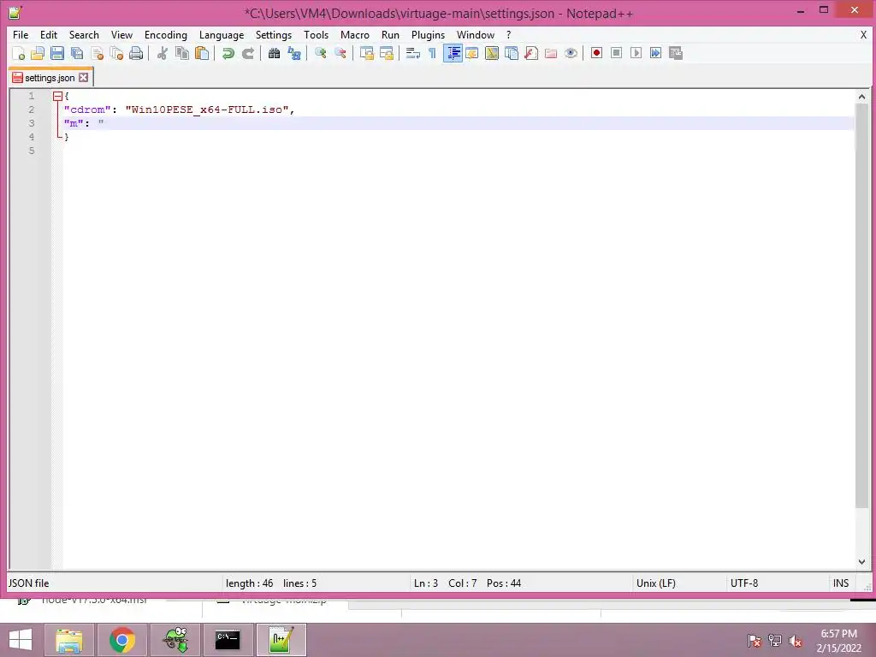Screen dimensions: 876x657
Task: Click the "cdrom" key on line 2
Action: (x=87, y=109)
